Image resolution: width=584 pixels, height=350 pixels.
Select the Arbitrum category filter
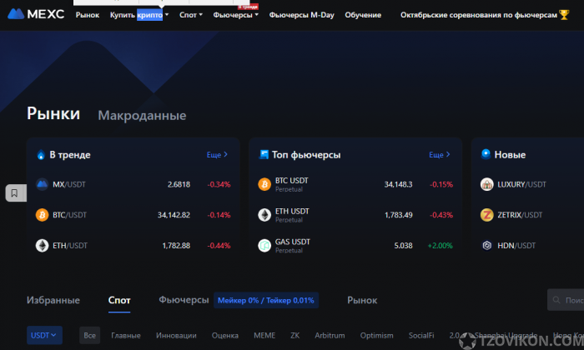tap(330, 336)
